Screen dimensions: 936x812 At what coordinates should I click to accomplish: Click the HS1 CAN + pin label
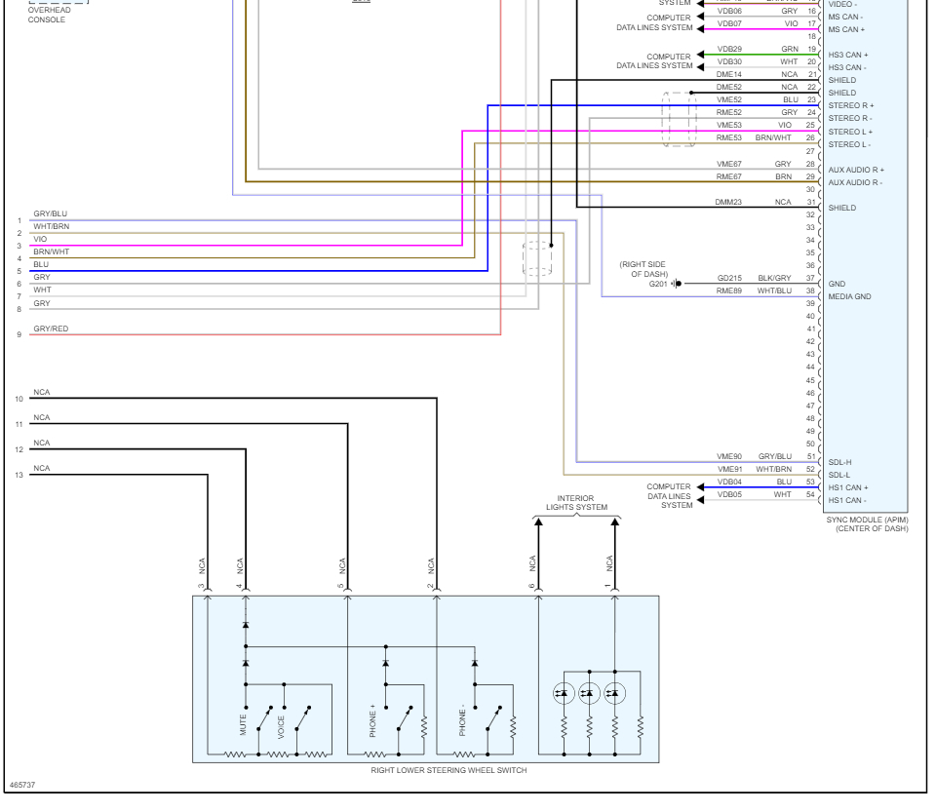click(x=848, y=487)
